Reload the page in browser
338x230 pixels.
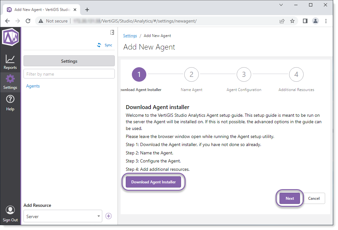[x=28, y=21]
